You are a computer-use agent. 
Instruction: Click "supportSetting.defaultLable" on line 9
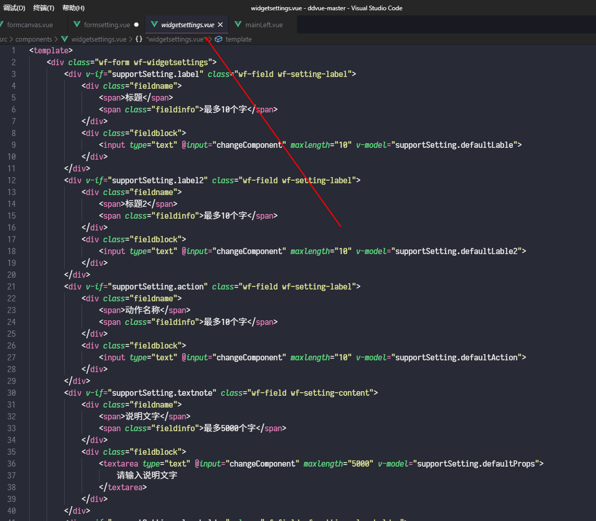454,145
